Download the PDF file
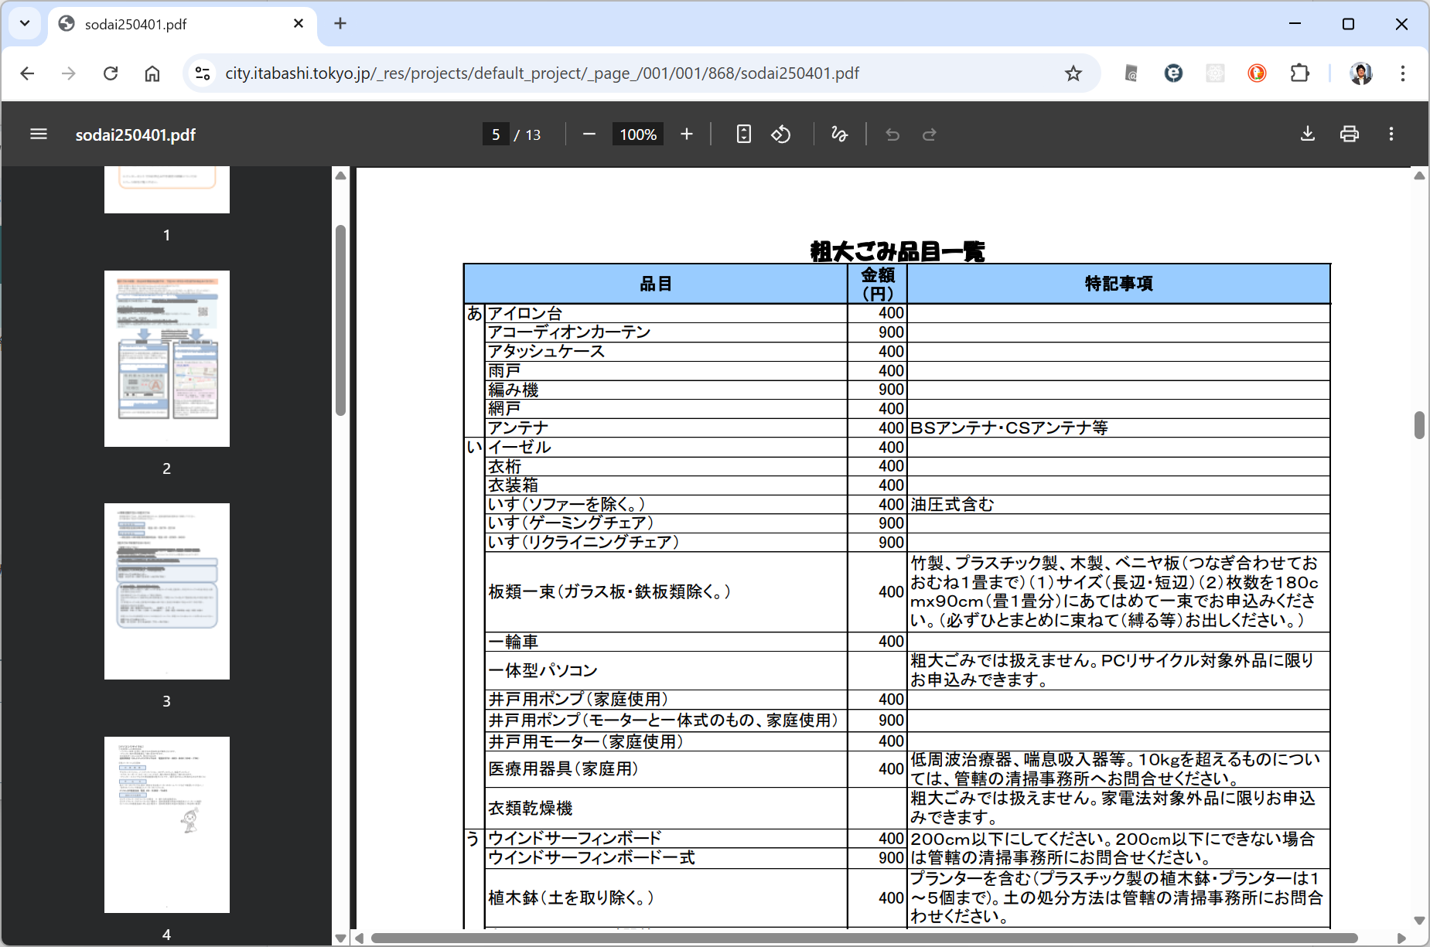Image resolution: width=1430 pixels, height=947 pixels. click(1307, 135)
